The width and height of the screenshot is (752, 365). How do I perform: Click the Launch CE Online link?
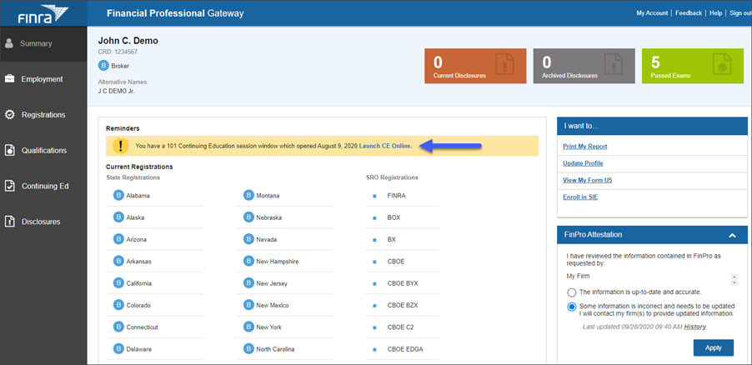[385, 147]
